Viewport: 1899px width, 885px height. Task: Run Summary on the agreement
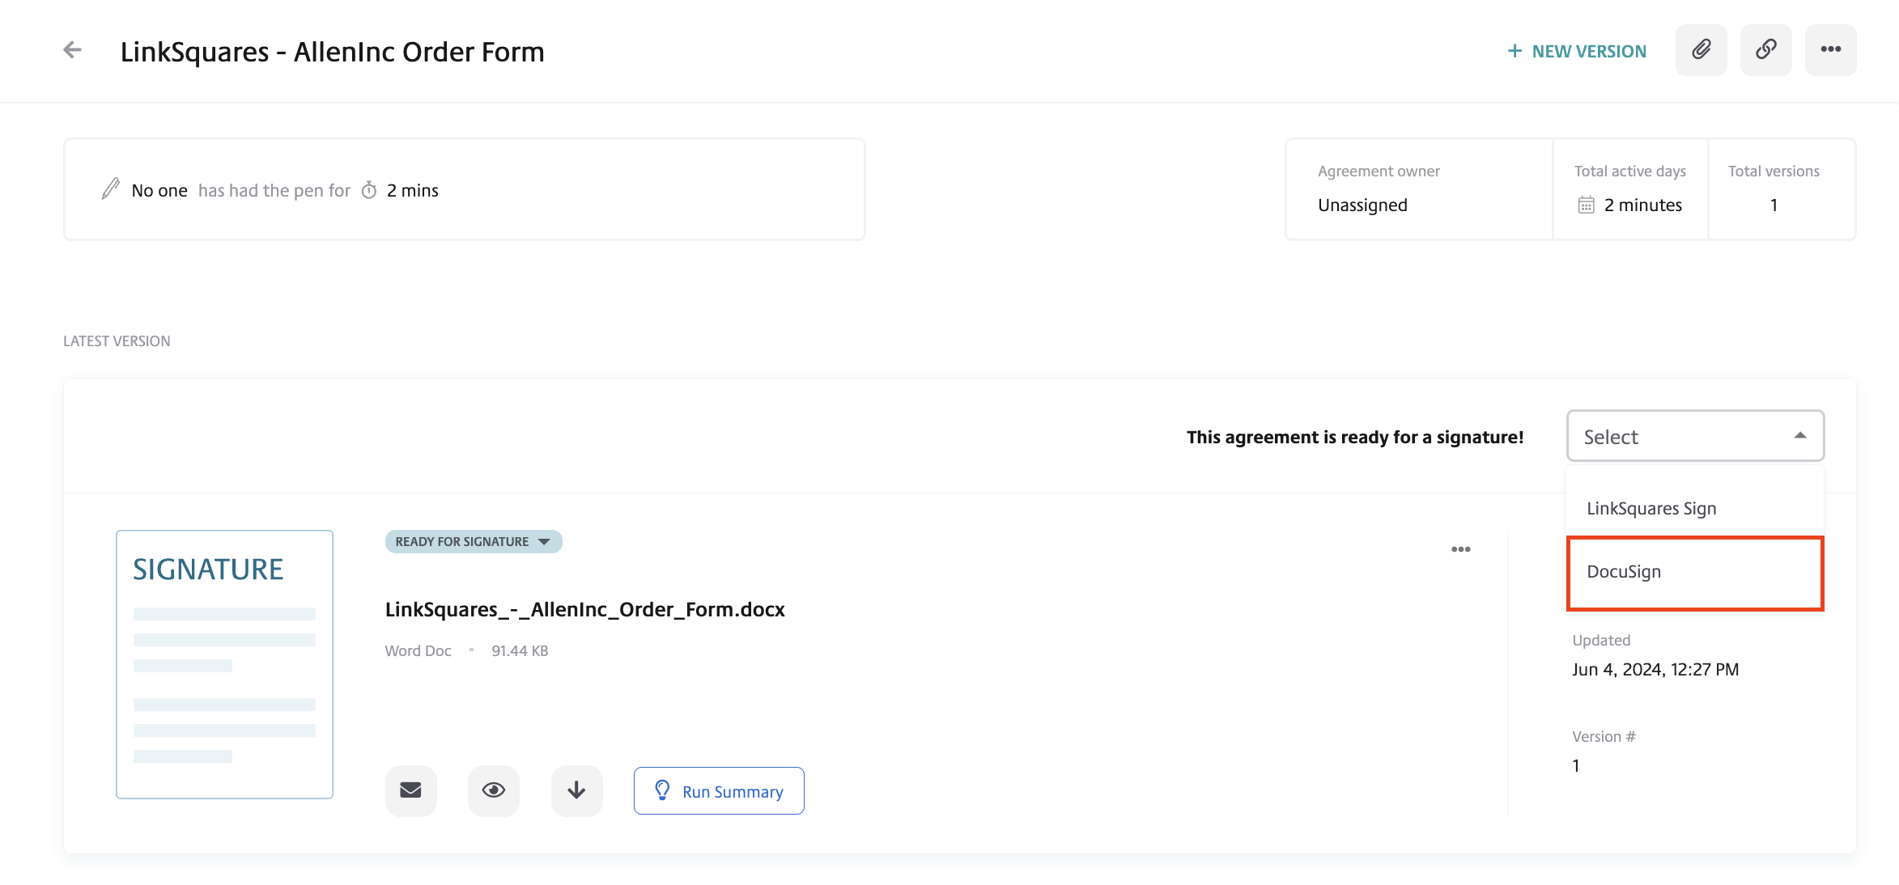click(x=719, y=790)
